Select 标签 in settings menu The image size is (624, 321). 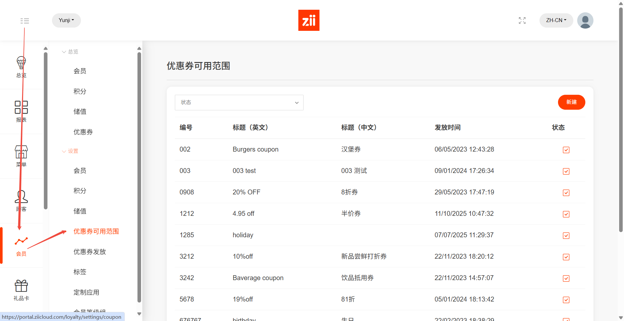coord(80,272)
